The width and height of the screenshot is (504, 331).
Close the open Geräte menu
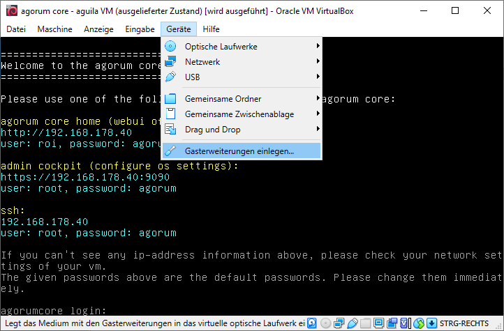179,29
